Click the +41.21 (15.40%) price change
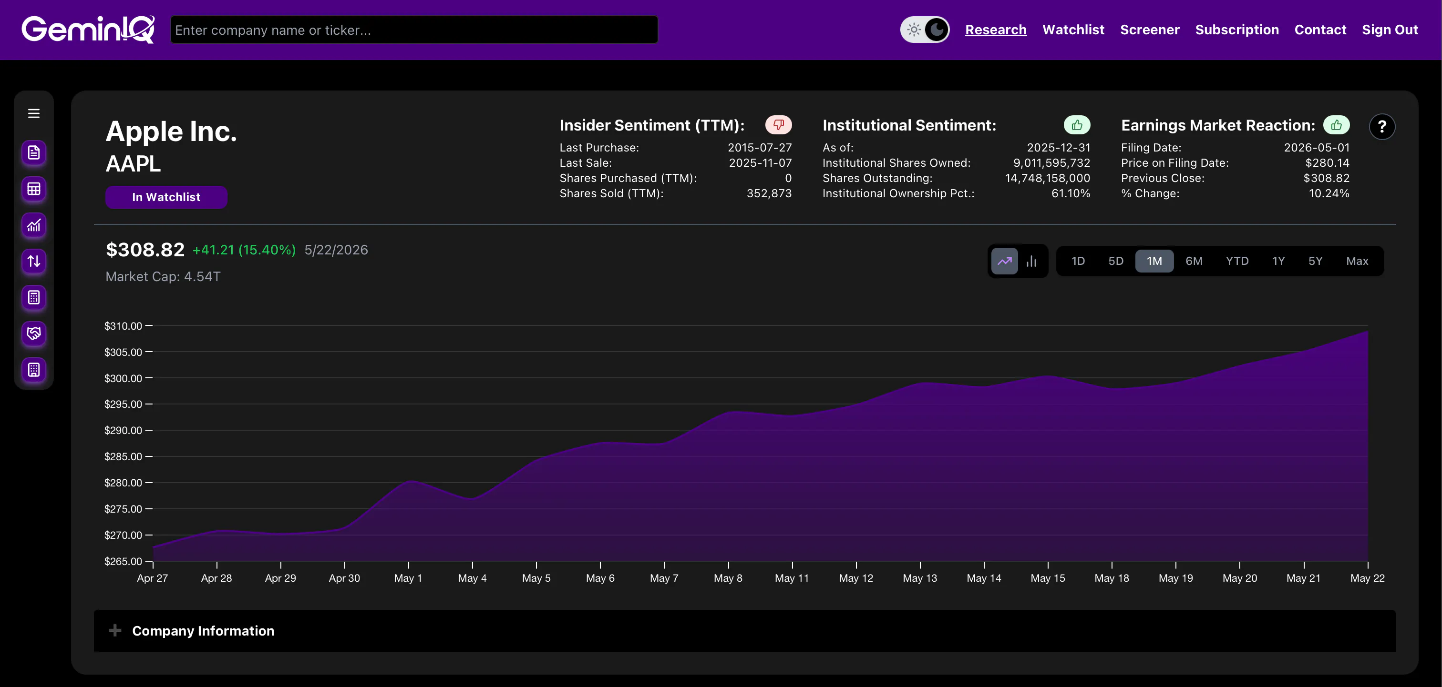The image size is (1442, 687). (244, 250)
